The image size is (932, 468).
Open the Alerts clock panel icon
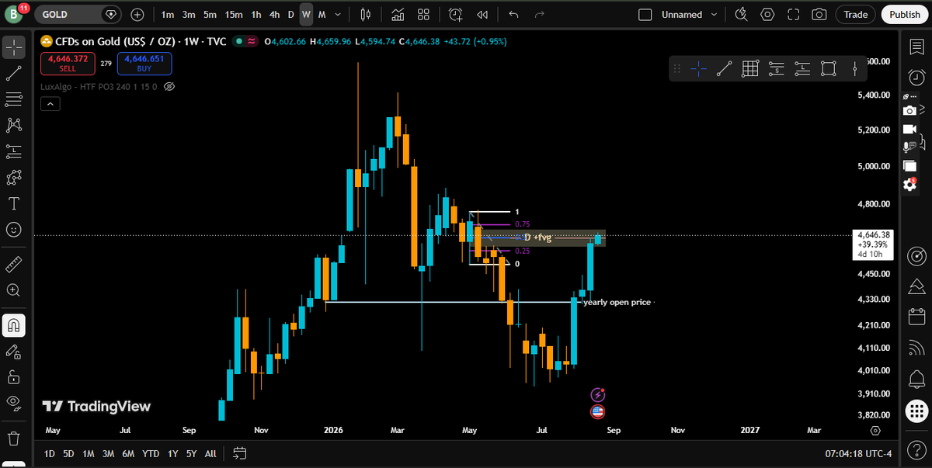point(916,77)
